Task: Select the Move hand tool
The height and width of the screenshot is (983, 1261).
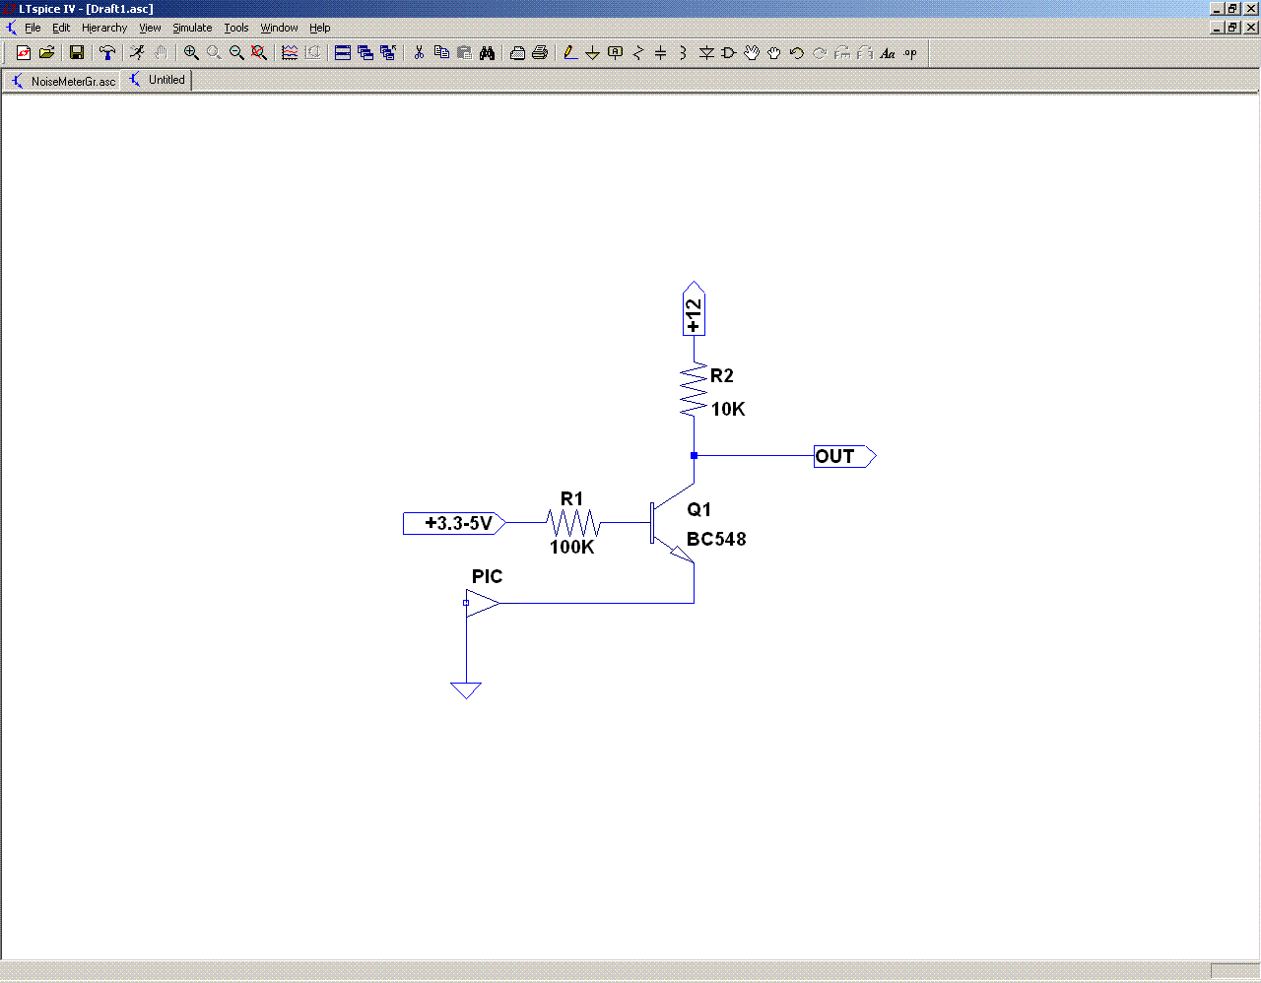Action: point(751,53)
